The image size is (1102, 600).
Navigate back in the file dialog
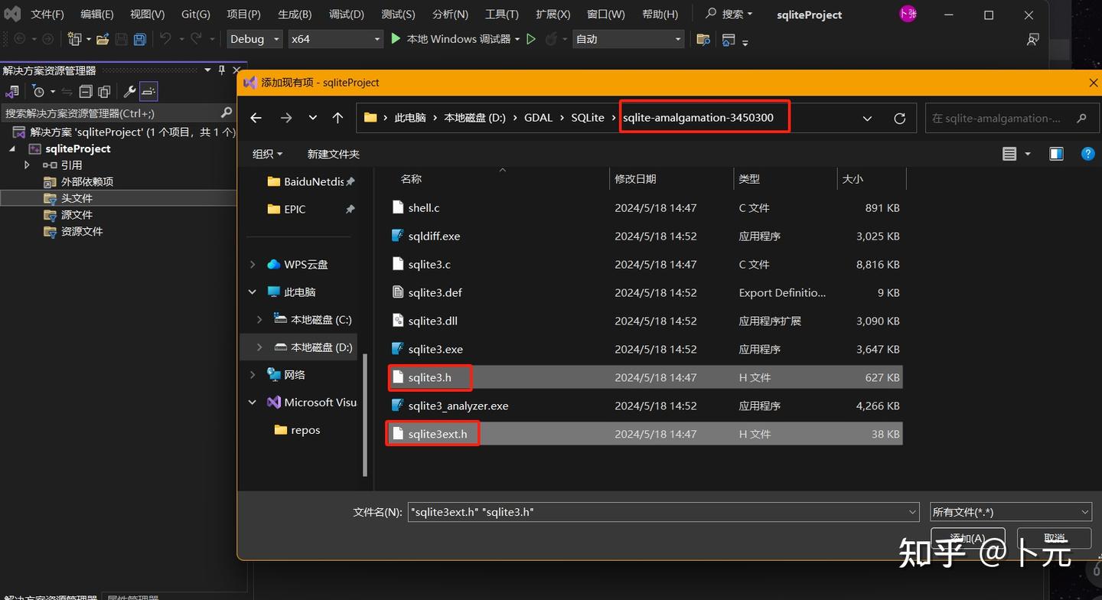256,118
